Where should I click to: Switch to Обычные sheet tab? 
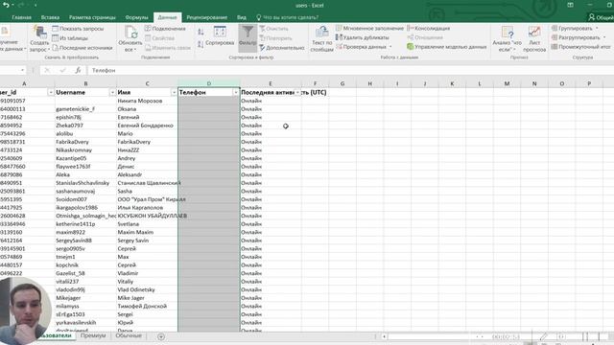point(129,335)
